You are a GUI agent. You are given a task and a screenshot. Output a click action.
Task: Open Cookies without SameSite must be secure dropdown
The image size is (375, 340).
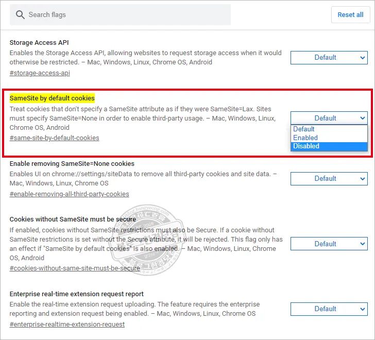click(x=329, y=244)
